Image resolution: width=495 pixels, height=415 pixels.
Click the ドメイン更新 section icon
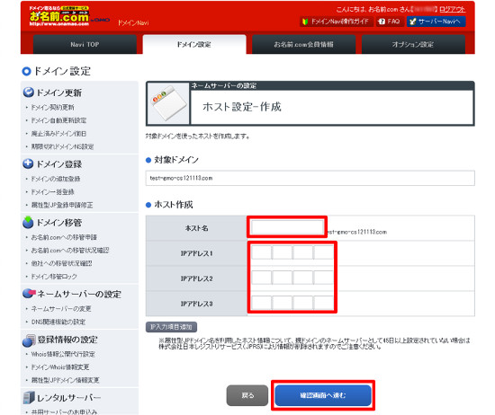[29, 93]
